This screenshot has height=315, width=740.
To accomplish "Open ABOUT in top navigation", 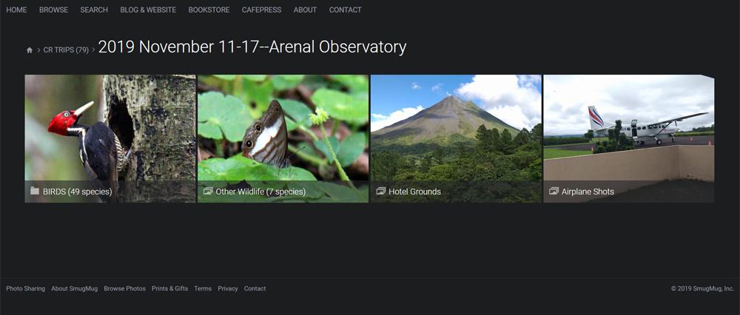I will pyautogui.click(x=305, y=10).
